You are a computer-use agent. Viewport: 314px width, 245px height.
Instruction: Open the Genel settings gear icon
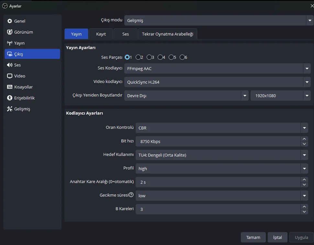10,21
